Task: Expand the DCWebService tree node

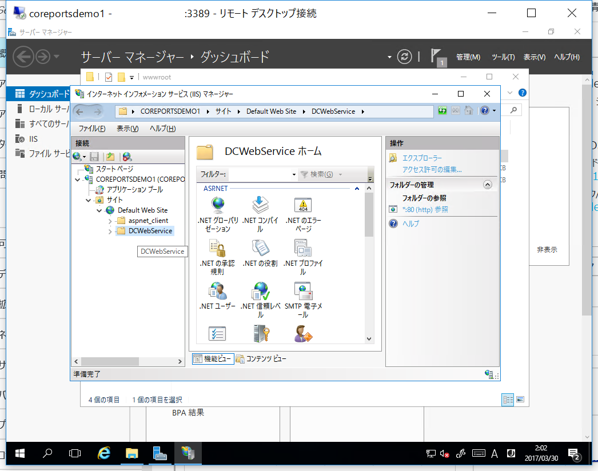Action: click(x=110, y=231)
